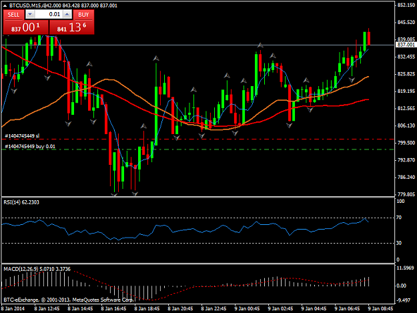
Task: Click the 832.455 price scale value
Action: click(406, 57)
